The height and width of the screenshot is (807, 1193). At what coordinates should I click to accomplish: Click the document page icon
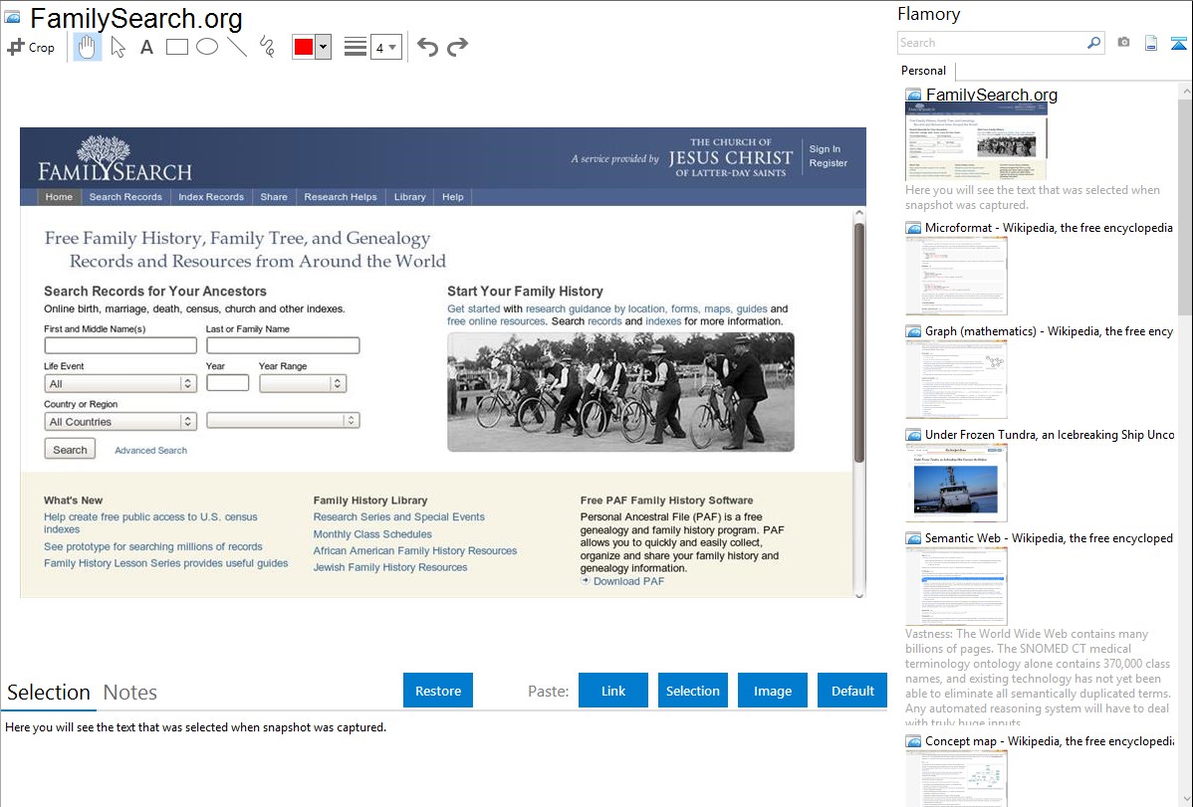[1151, 43]
